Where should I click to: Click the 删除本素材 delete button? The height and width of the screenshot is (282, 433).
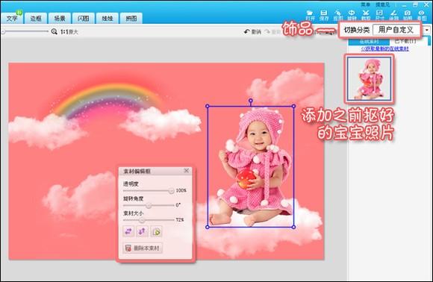tap(143, 248)
